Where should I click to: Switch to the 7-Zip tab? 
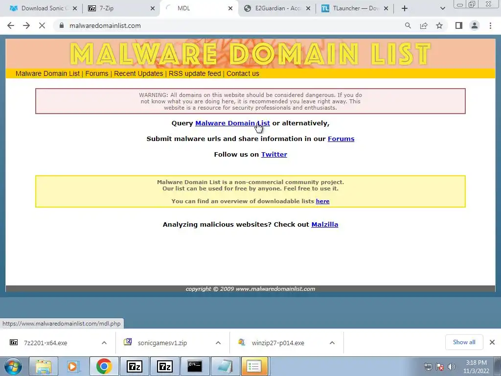118,8
